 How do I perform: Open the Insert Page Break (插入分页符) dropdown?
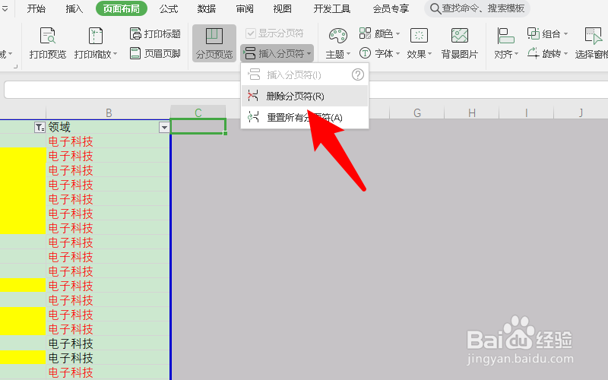(x=277, y=53)
